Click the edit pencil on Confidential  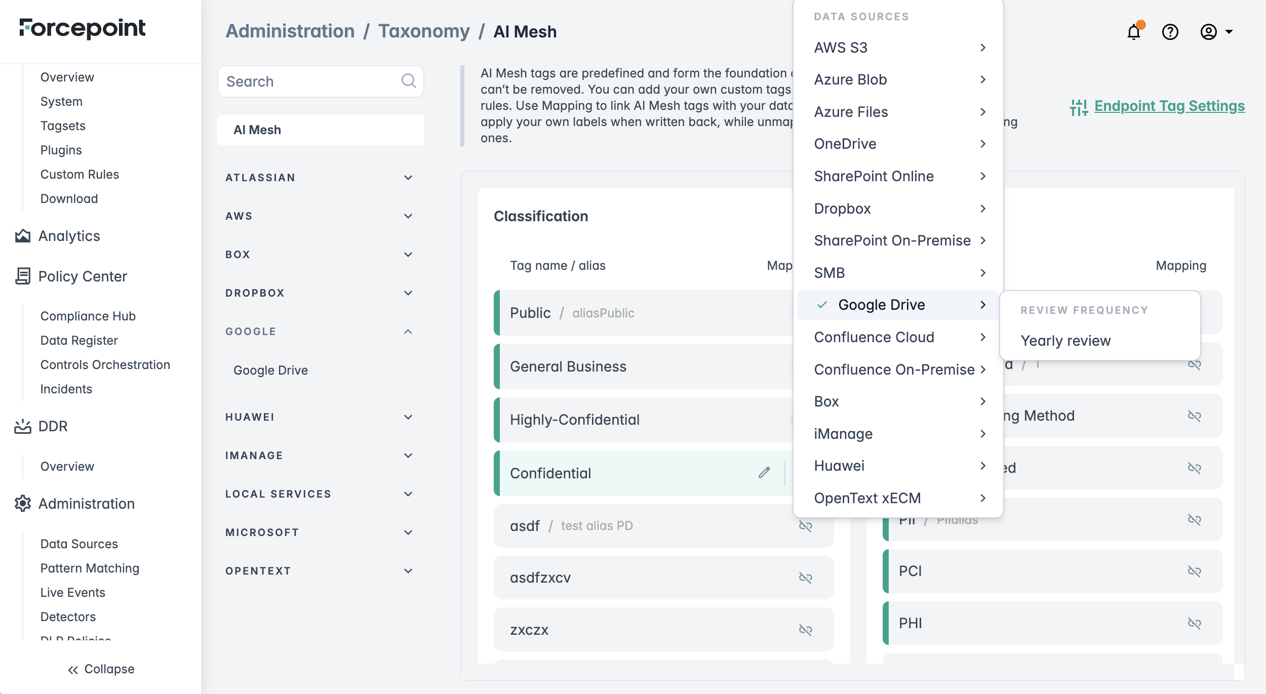[x=764, y=473]
